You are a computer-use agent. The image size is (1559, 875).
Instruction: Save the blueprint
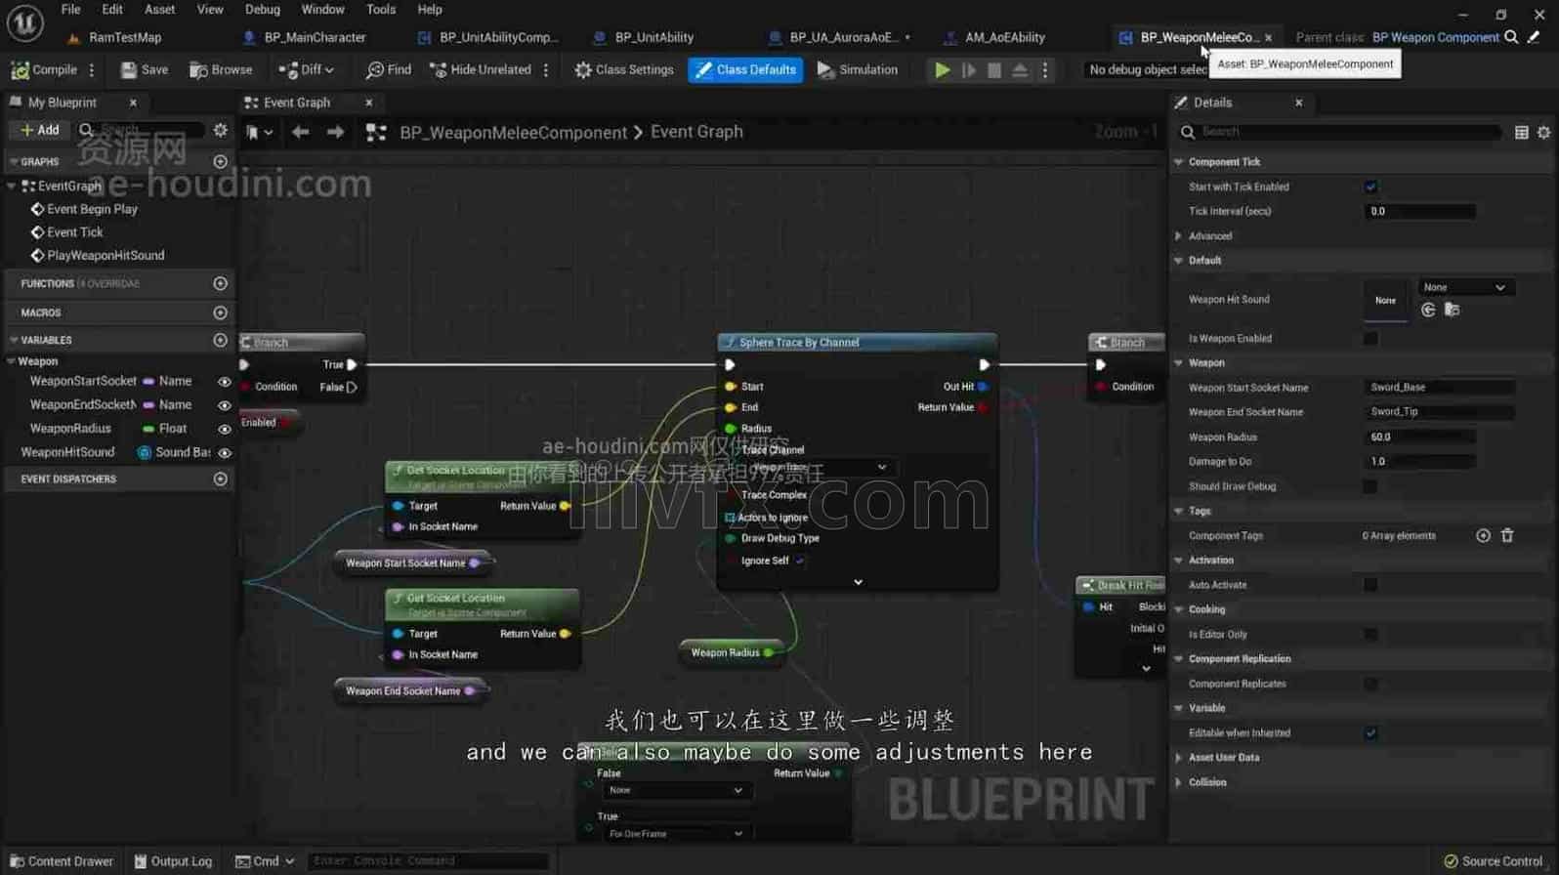(144, 69)
